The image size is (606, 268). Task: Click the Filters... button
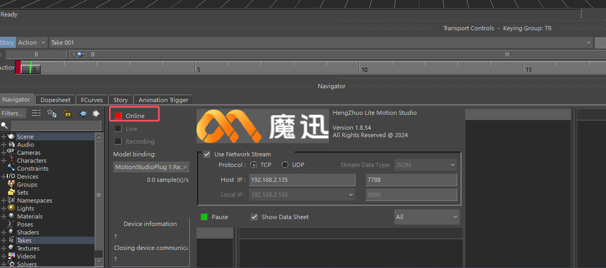coord(12,113)
